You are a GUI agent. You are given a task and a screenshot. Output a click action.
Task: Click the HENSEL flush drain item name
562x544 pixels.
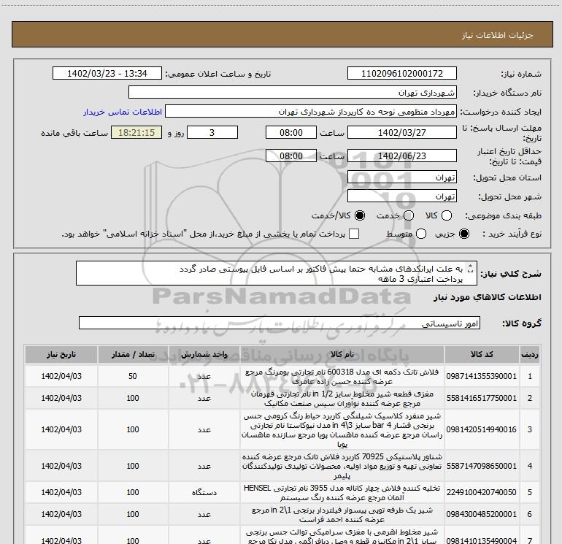(x=342, y=492)
